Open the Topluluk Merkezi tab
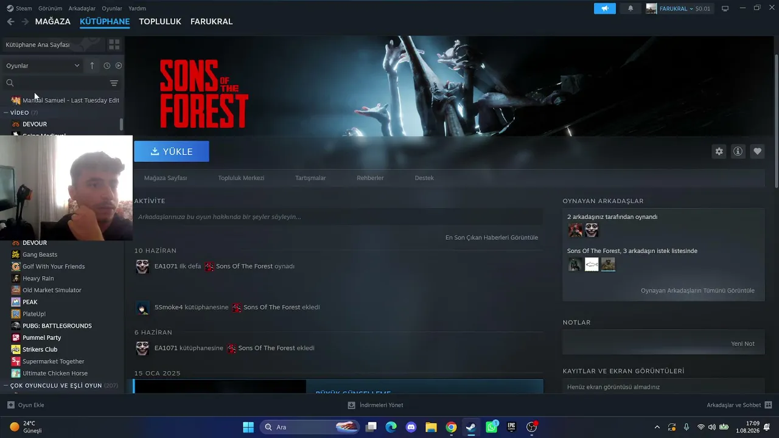Screen dimensions: 779x438 241,178
